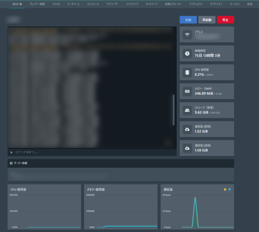Click the storage disk icon
Viewport: 259px width, 232px height.
point(187,110)
